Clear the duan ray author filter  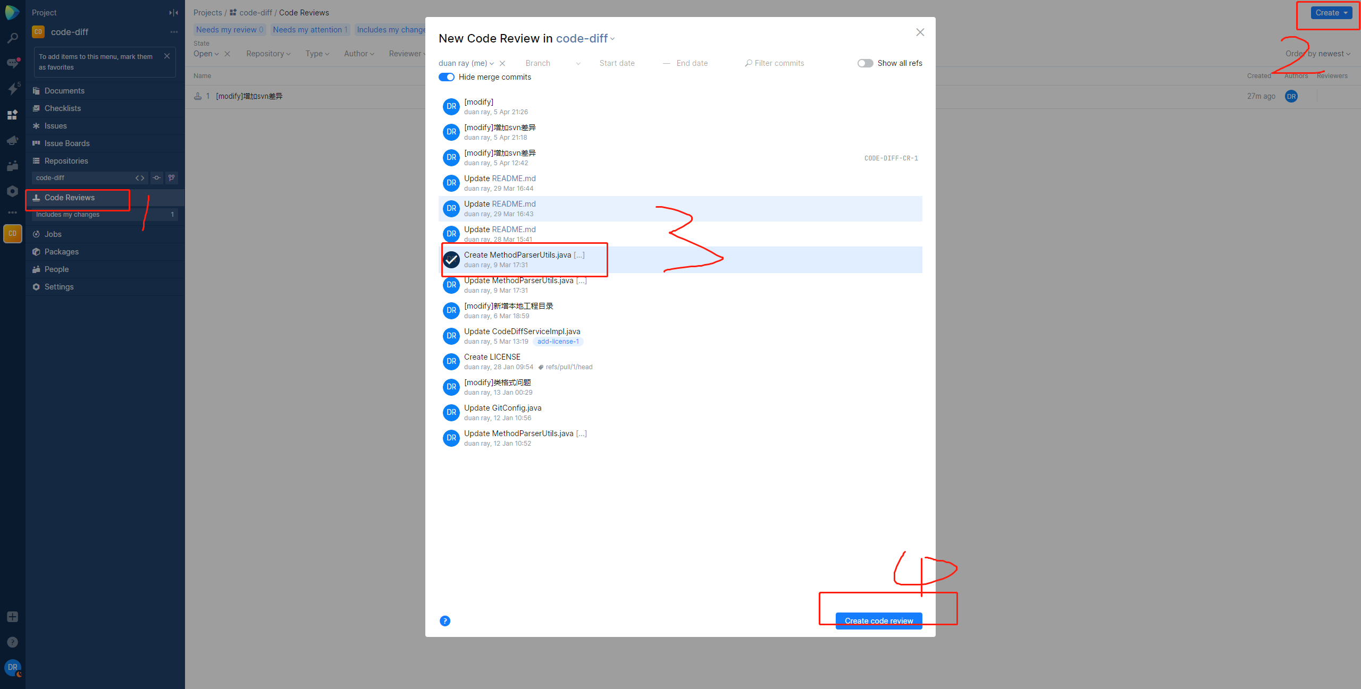point(502,63)
